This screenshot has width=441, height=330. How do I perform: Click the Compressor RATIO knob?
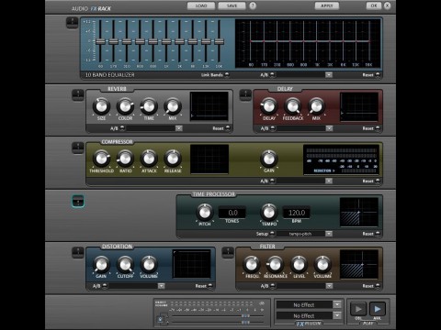[x=125, y=159]
